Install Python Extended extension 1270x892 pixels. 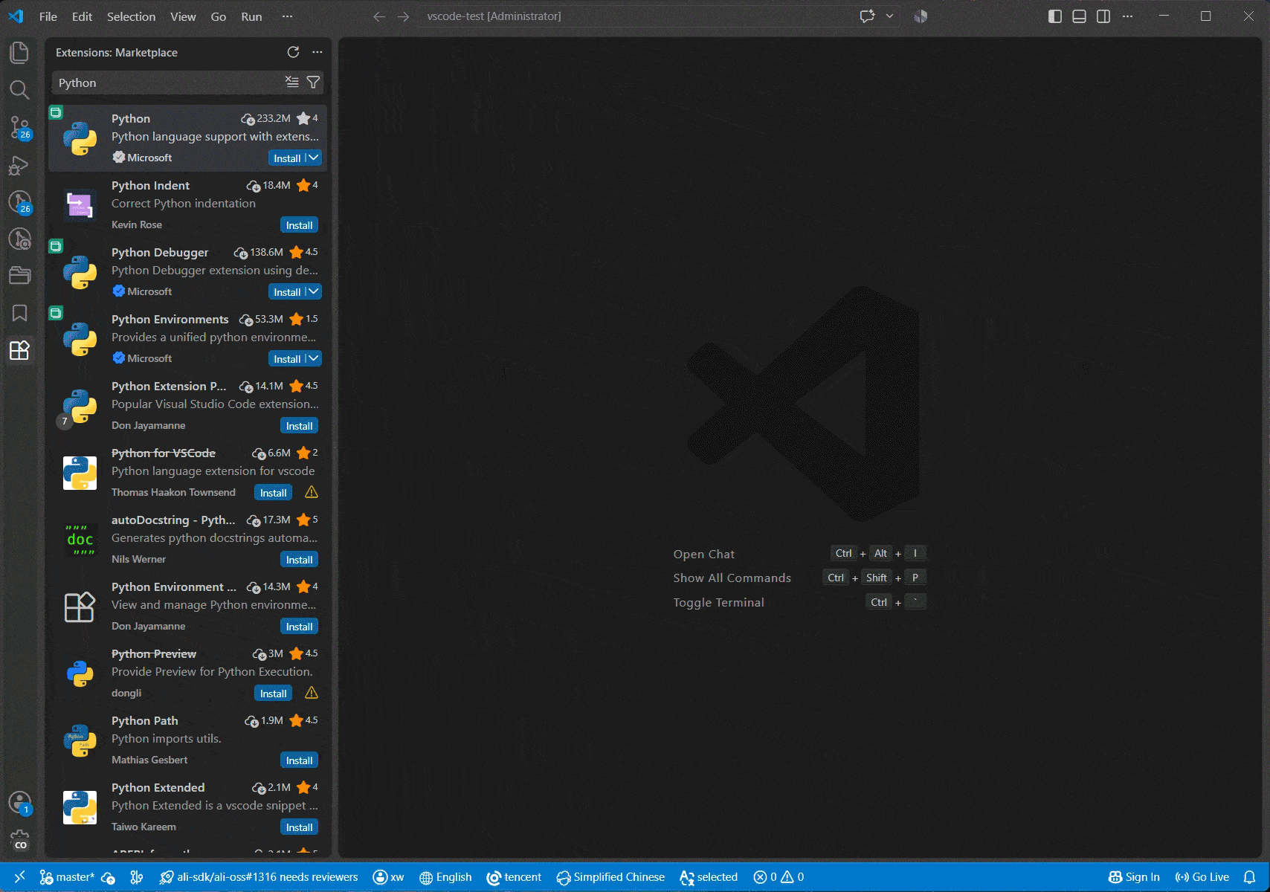point(299,827)
